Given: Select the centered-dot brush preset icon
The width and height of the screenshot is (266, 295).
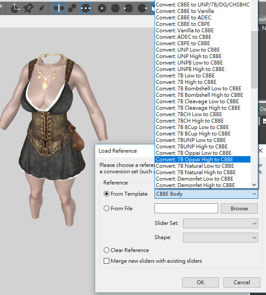Looking at the screenshot, I should (102, 8).
